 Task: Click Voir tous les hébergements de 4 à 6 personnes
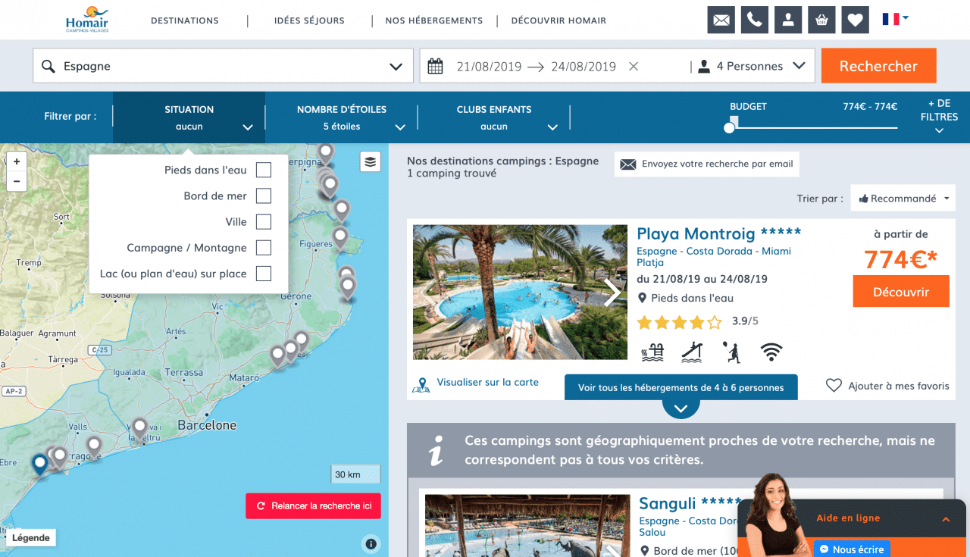click(x=681, y=387)
